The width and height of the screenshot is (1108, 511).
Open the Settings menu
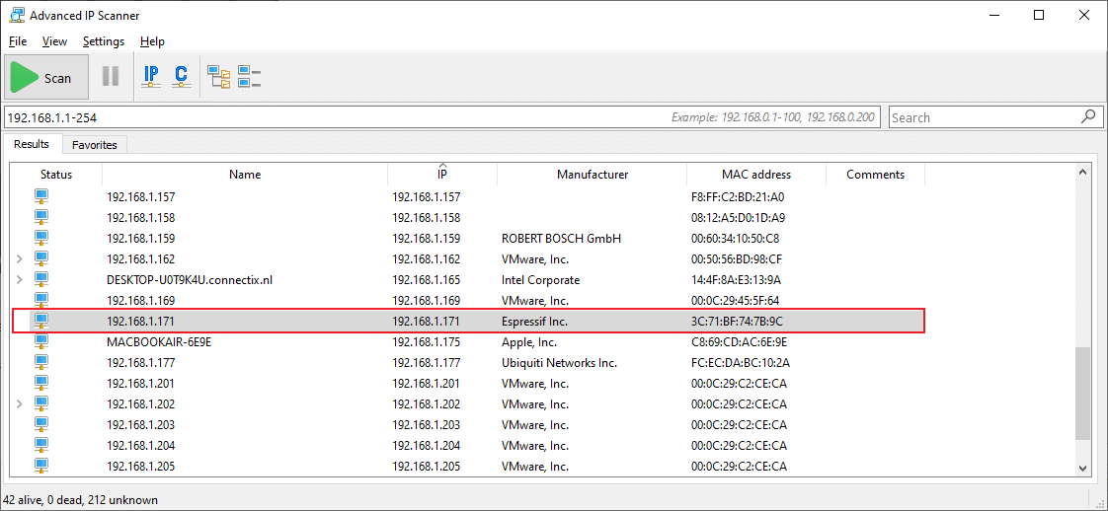103,41
